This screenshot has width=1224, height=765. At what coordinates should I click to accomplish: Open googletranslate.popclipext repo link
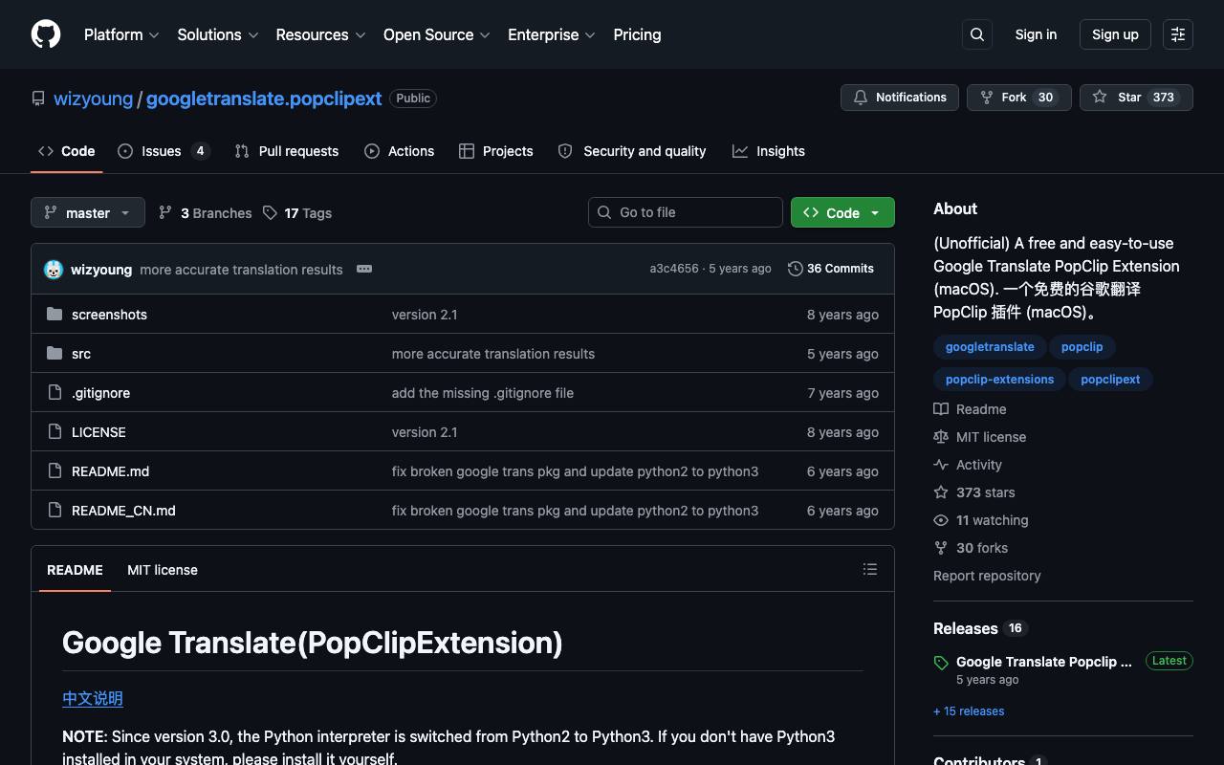click(264, 98)
